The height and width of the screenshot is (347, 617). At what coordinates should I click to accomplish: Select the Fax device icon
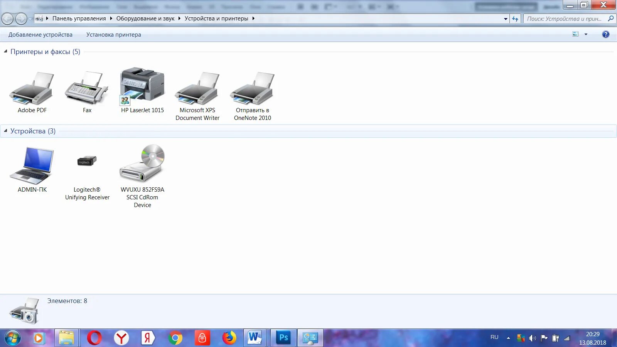(x=87, y=88)
